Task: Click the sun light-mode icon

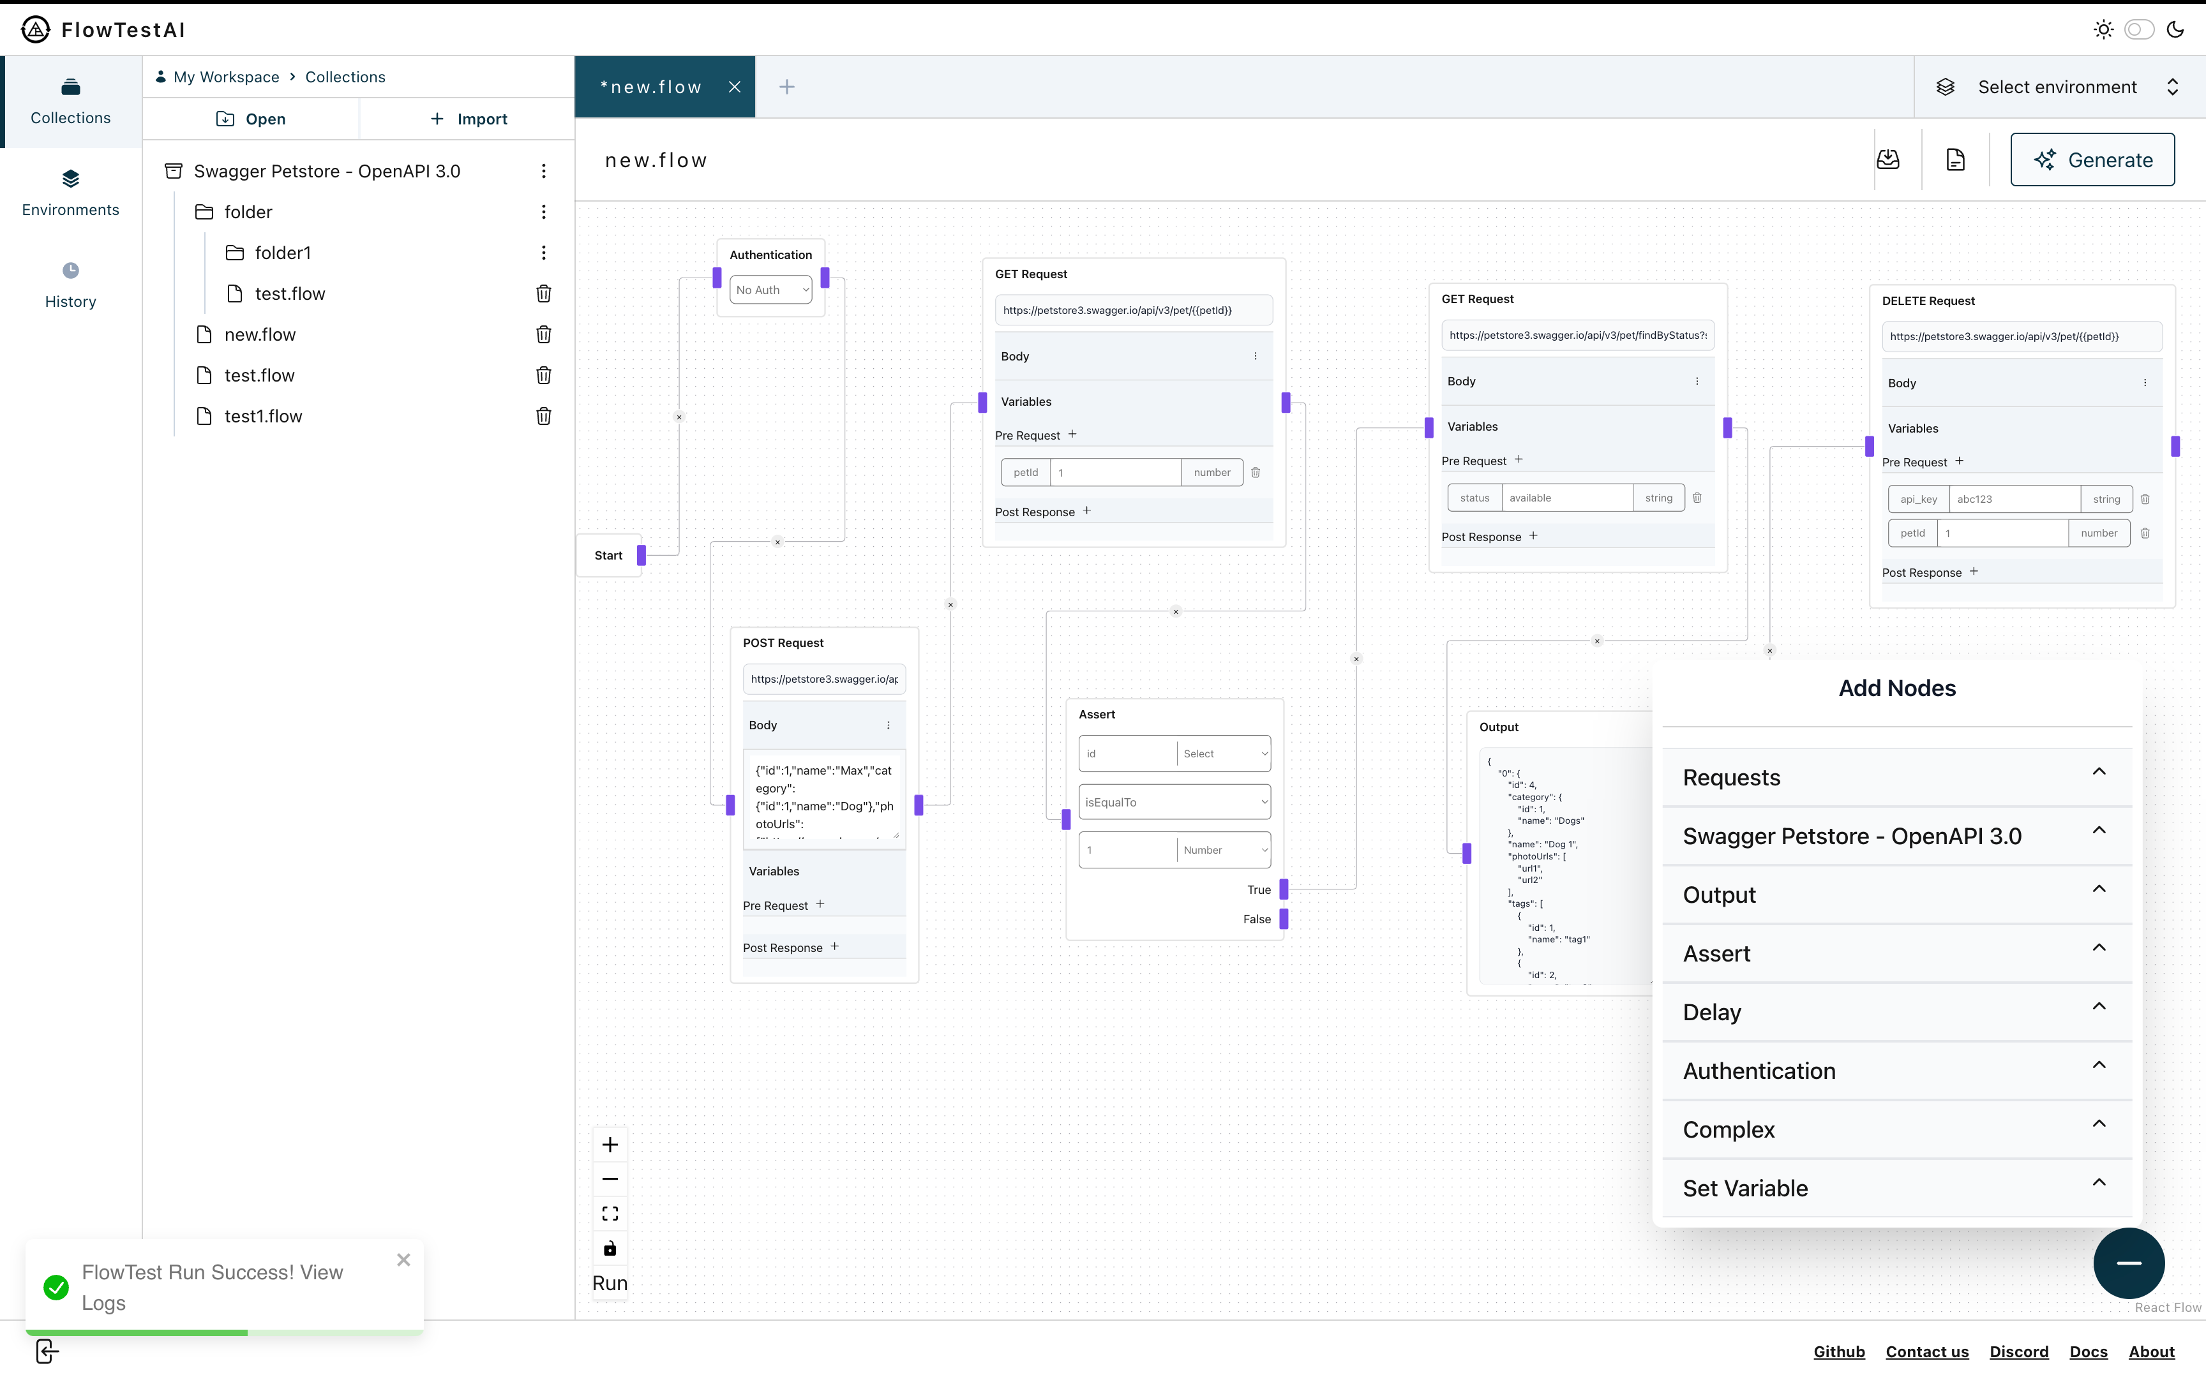Action: 2104,29
